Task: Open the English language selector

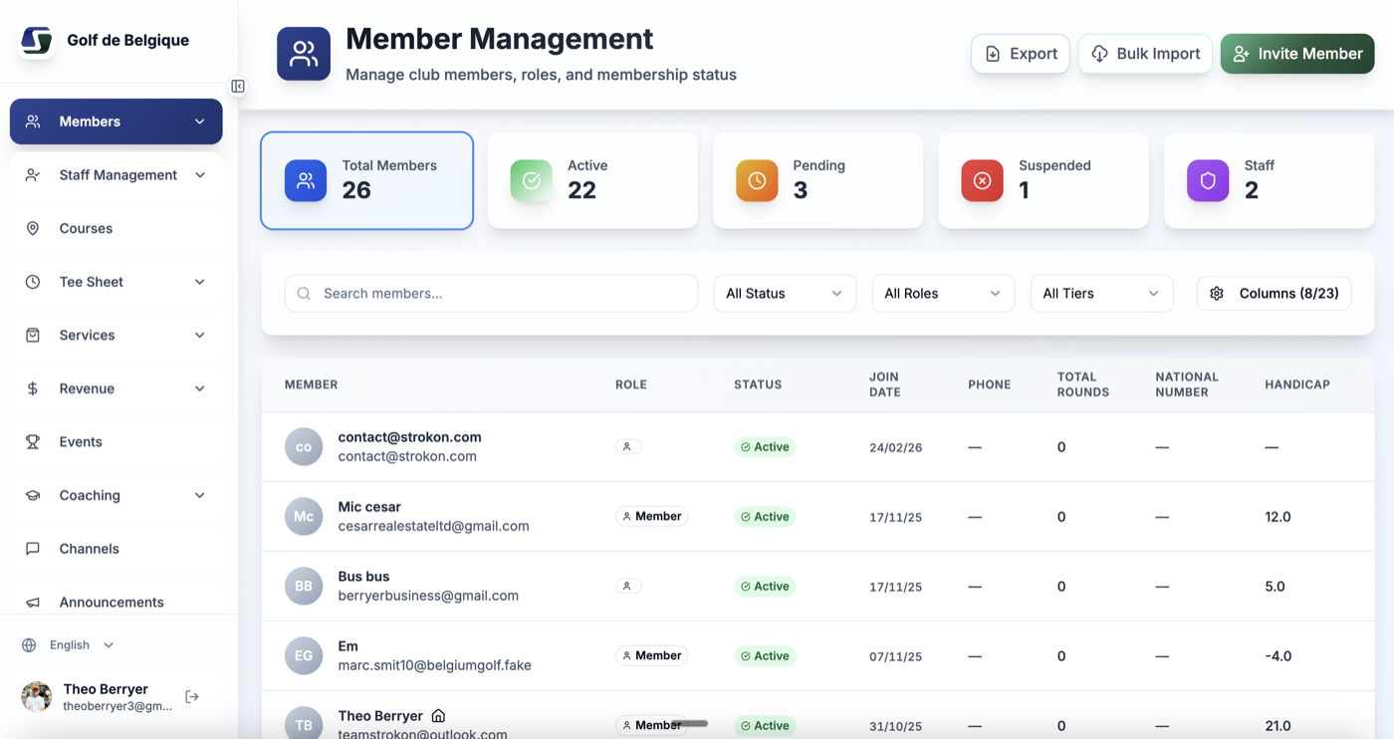Action: click(69, 645)
